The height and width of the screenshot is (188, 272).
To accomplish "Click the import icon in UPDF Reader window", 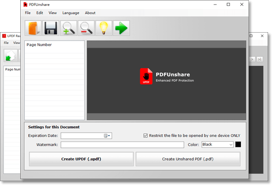I will 10,55.
